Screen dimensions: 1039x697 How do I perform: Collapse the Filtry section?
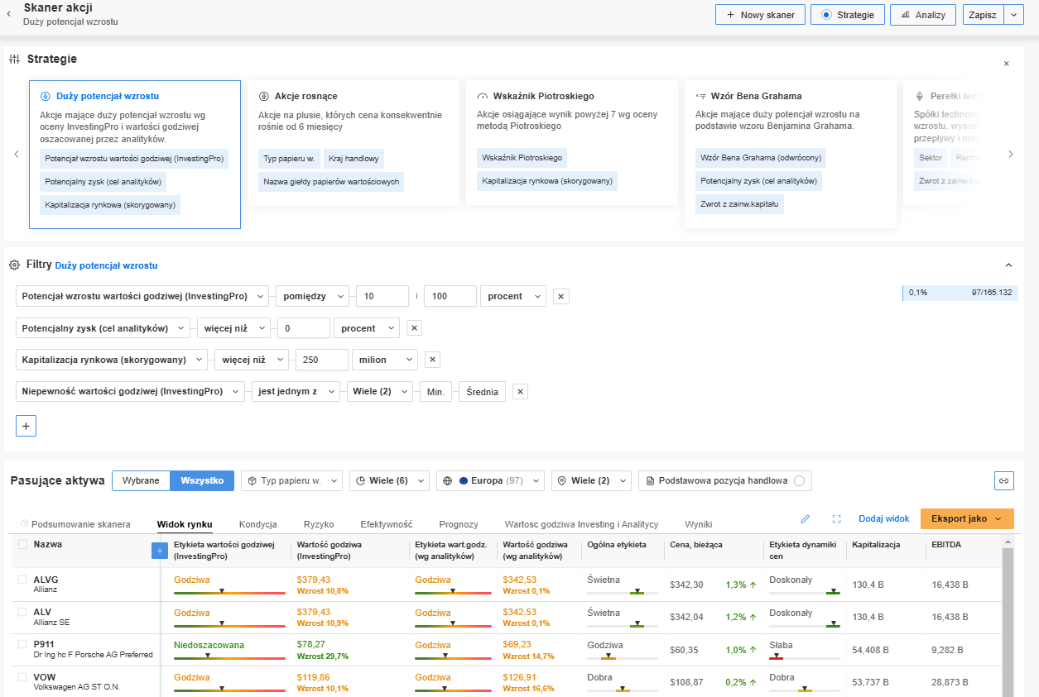coord(1008,265)
